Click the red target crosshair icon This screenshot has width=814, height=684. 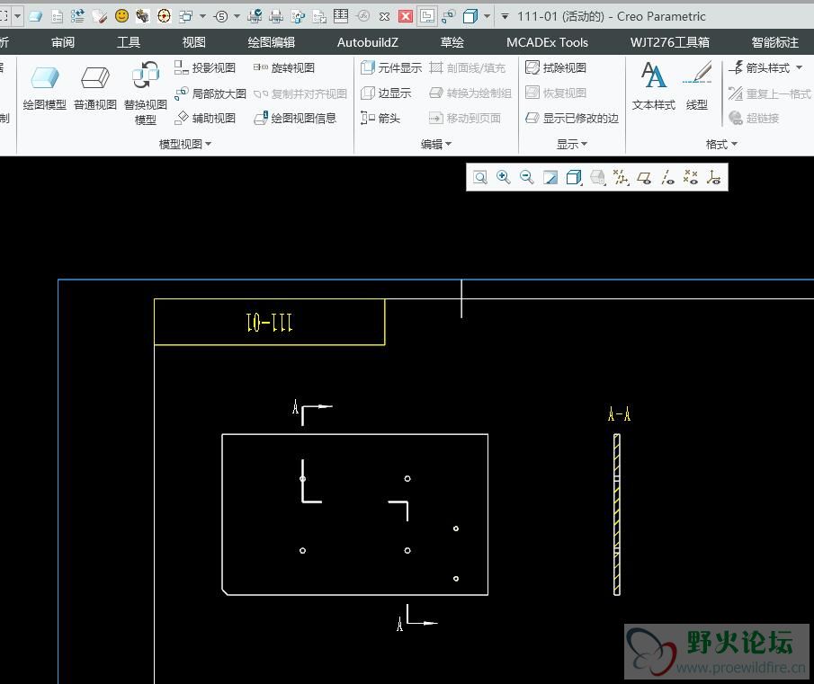pyautogui.click(x=164, y=16)
